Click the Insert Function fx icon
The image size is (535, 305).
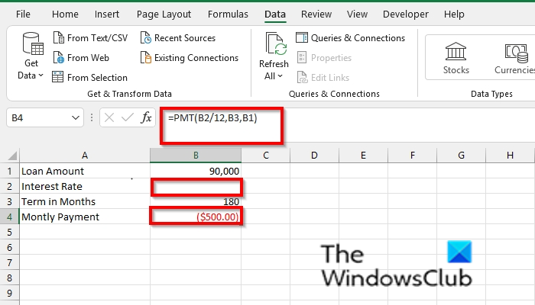147,117
